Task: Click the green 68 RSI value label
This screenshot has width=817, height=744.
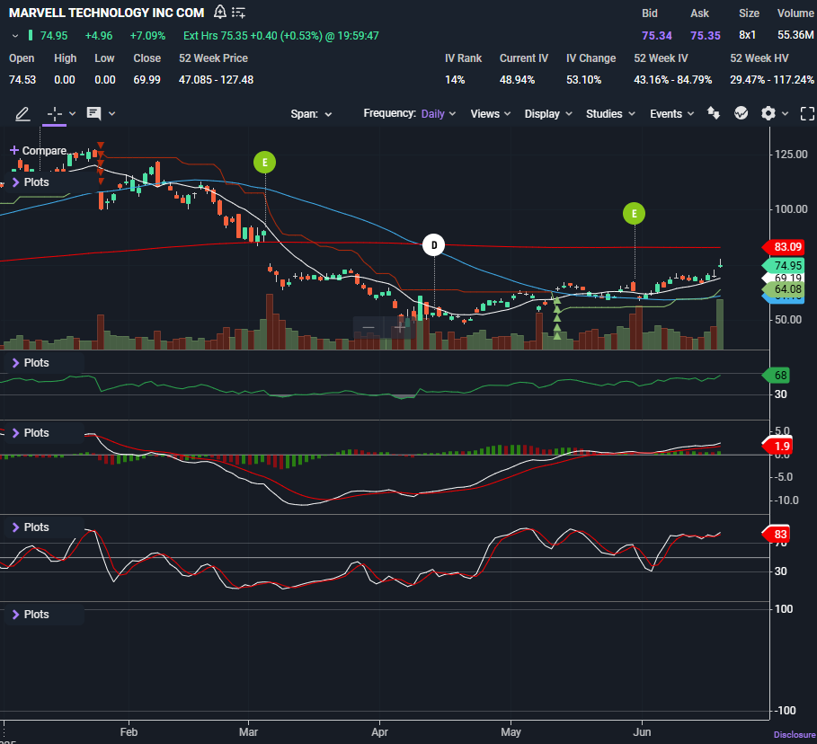Action: 777,375
